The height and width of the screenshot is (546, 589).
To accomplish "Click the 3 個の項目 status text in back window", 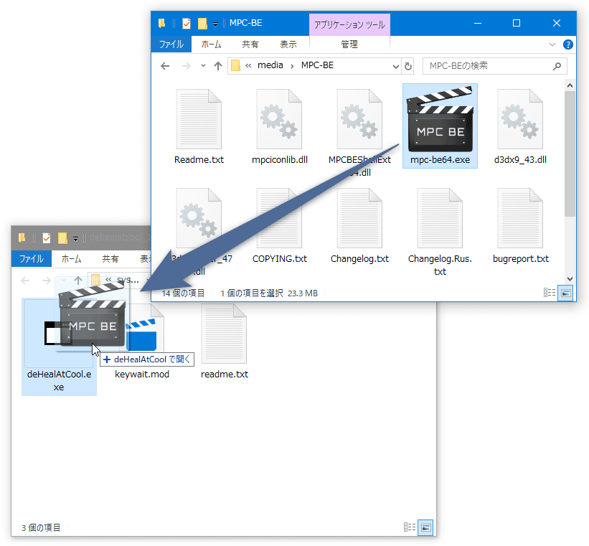I will click(41, 528).
